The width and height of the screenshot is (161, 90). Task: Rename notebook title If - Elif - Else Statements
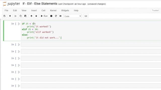click(x=40, y=4)
